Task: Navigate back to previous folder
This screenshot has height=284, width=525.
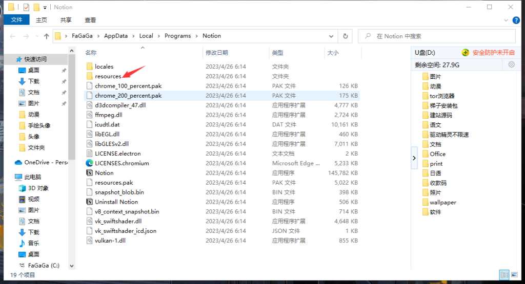Action: [x=13, y=36]
